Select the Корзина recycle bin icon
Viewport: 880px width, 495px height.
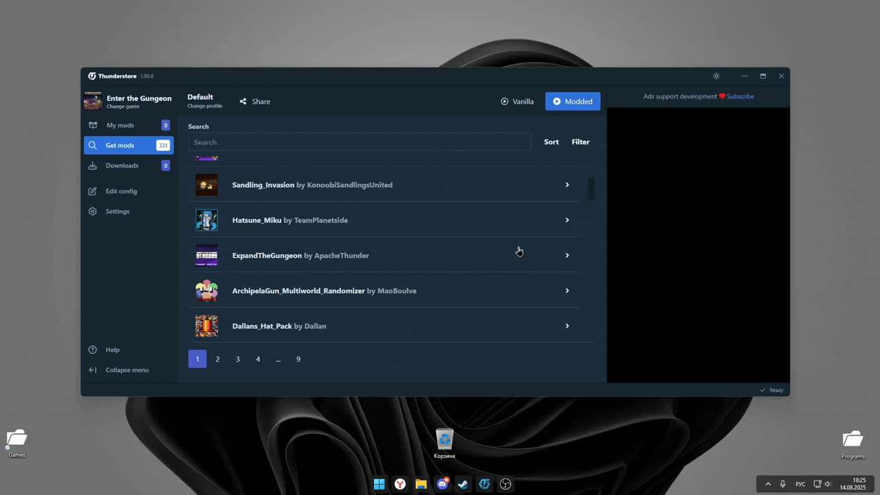point(445,443)
